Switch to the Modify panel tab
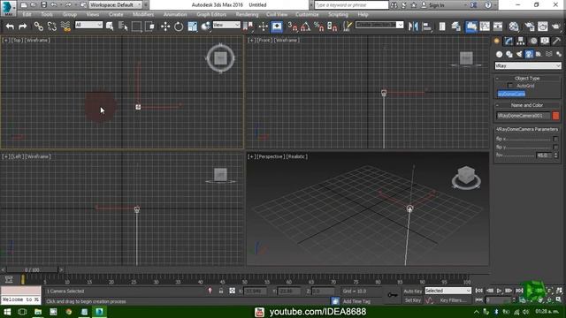The image size is (566, 318). [509, 42]
